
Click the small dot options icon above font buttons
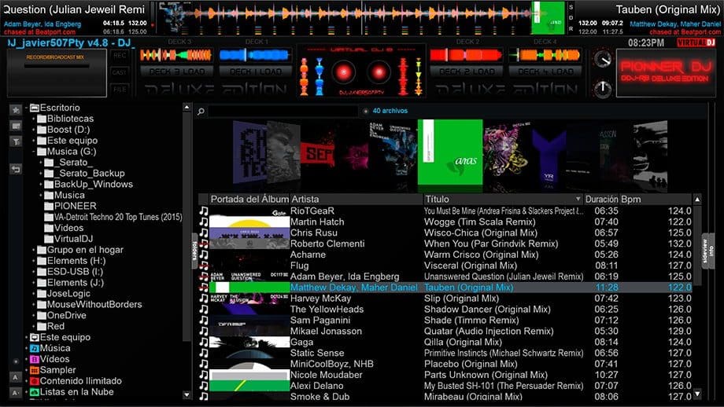pyautogui.click(x=16, y=362)
